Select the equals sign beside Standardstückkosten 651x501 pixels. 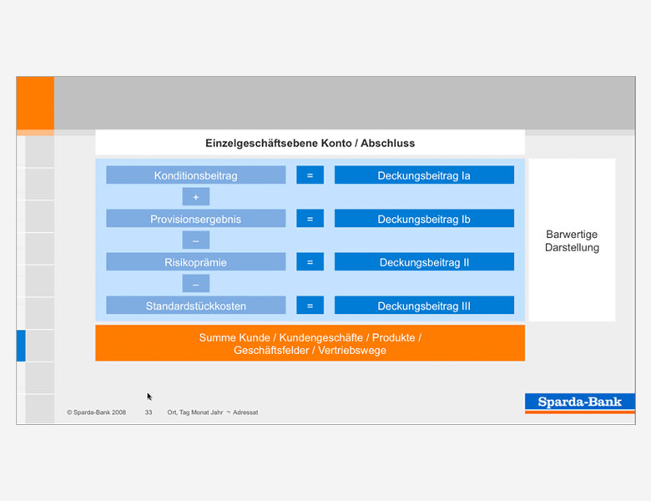[x=310, y=306]
